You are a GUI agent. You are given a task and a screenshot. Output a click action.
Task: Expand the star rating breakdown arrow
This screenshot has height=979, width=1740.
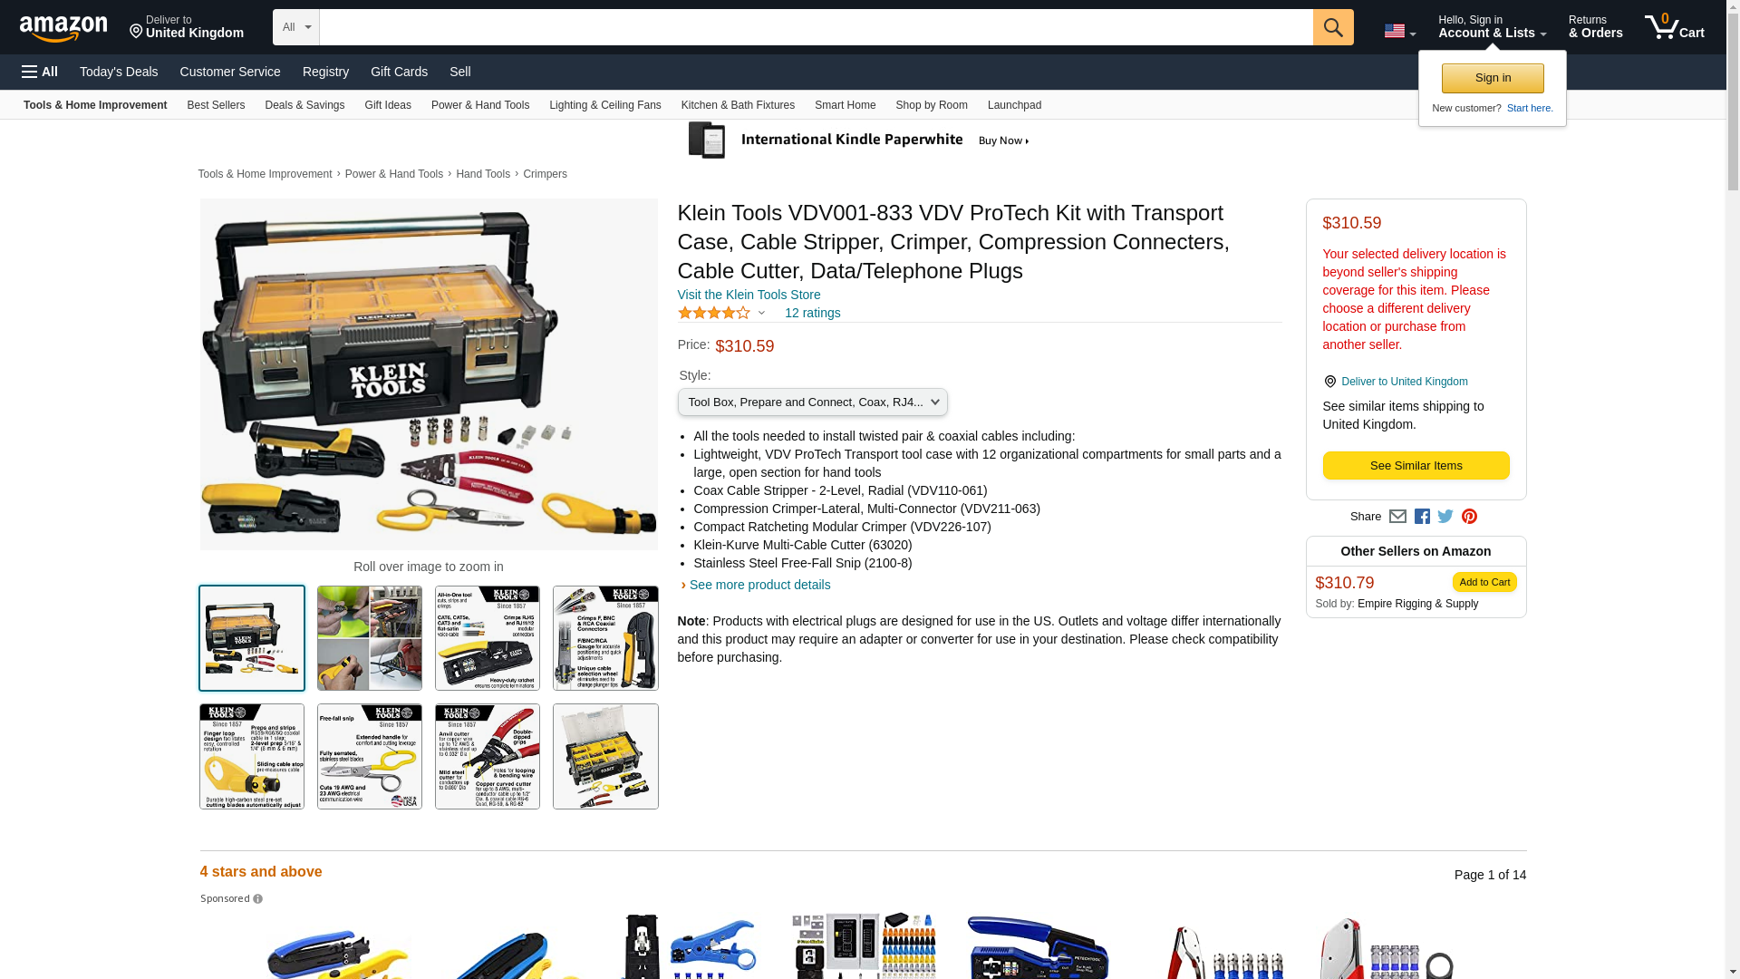point(761,314)
